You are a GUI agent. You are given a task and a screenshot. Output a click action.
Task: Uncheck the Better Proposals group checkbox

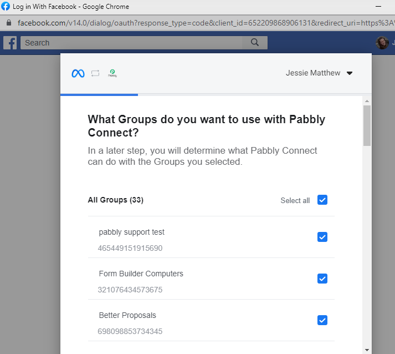322,320
